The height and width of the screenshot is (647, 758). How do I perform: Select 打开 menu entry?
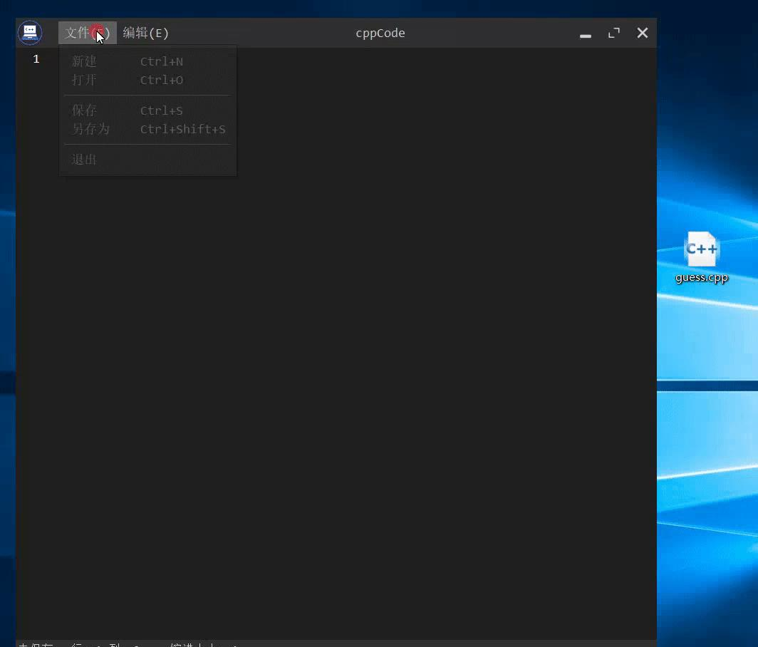(x=84, y=80)
